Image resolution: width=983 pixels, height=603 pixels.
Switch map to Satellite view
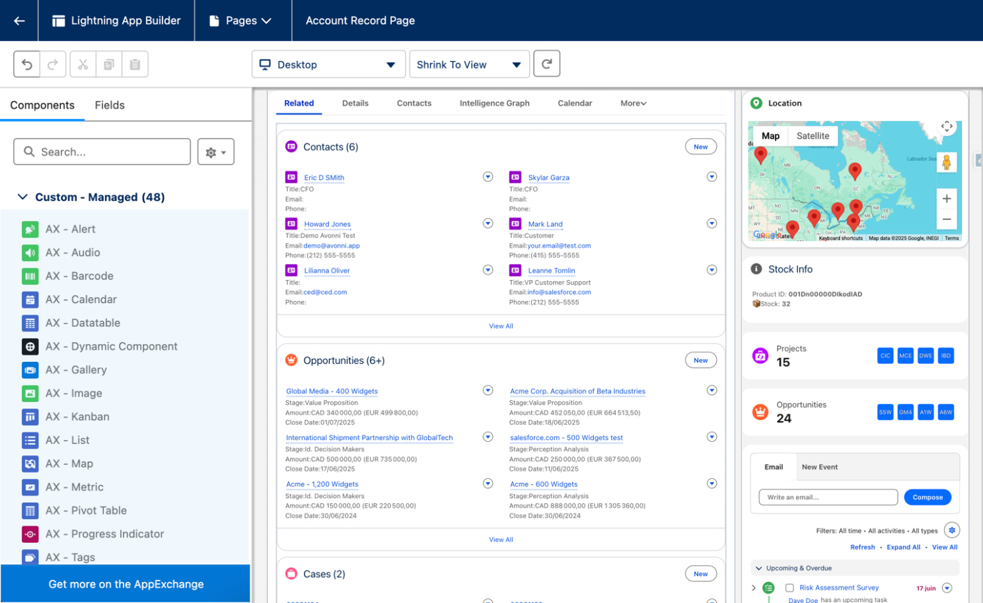pyautogui.click(x=813, y=136)
